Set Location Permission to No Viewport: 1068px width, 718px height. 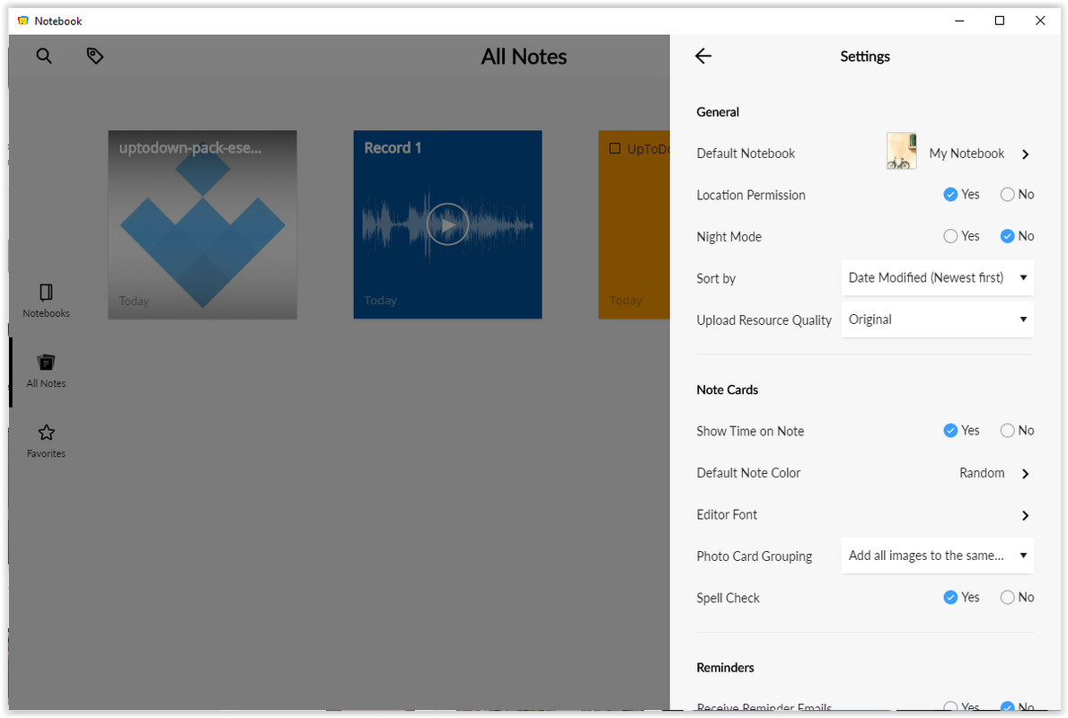click(x=1008, y=195)
